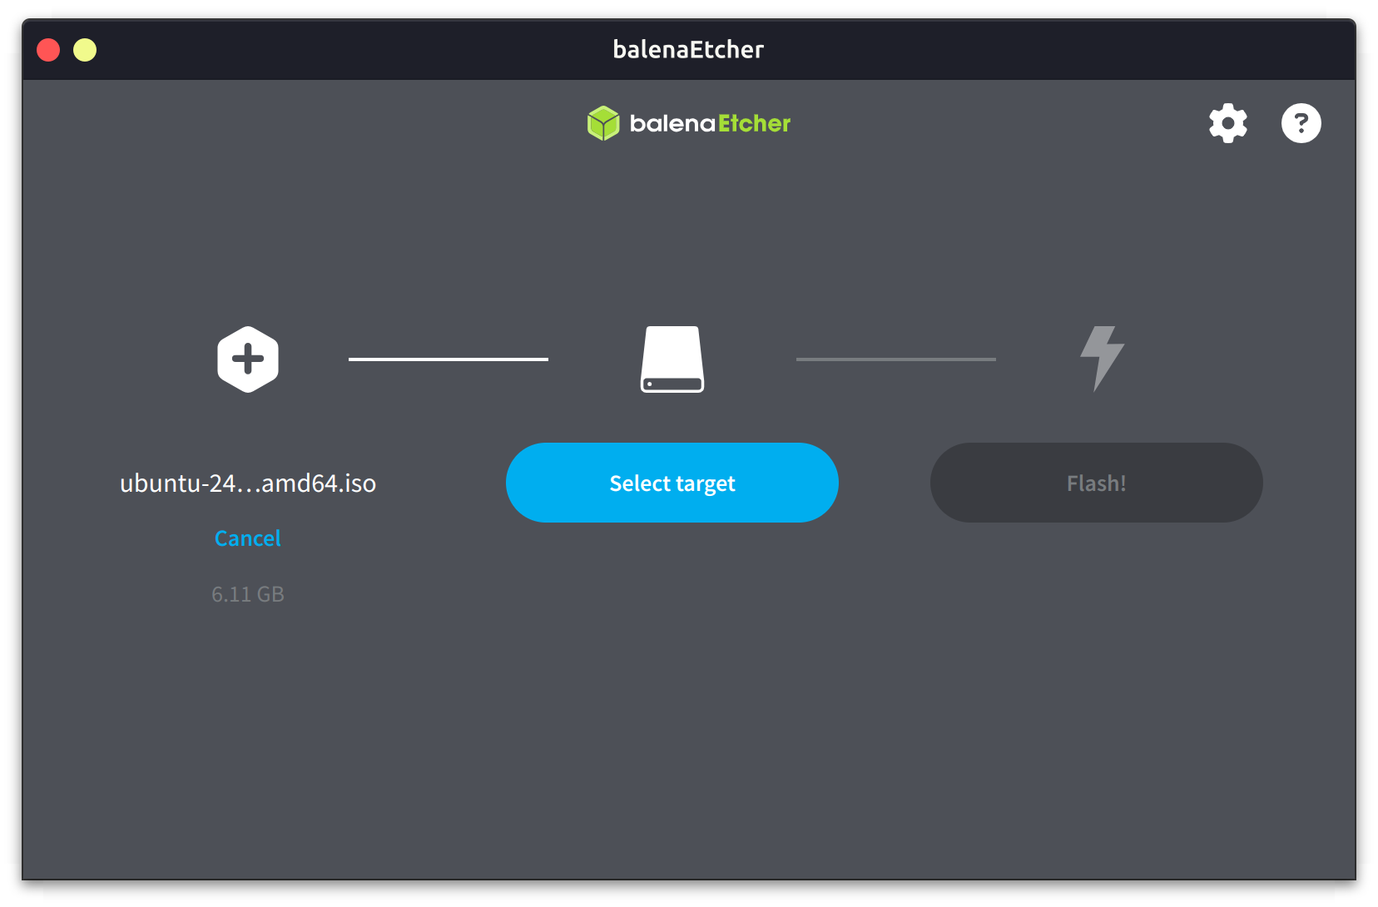
Task: Open settings via the gear icon
Action: 1228,123
